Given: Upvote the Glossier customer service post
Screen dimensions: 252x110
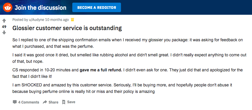Looking at the screenshot, I should tap(4, 21).
